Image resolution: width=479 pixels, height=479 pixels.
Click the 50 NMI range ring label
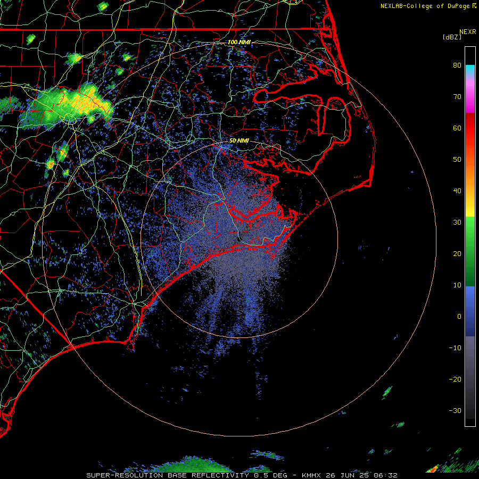(239, 141)
